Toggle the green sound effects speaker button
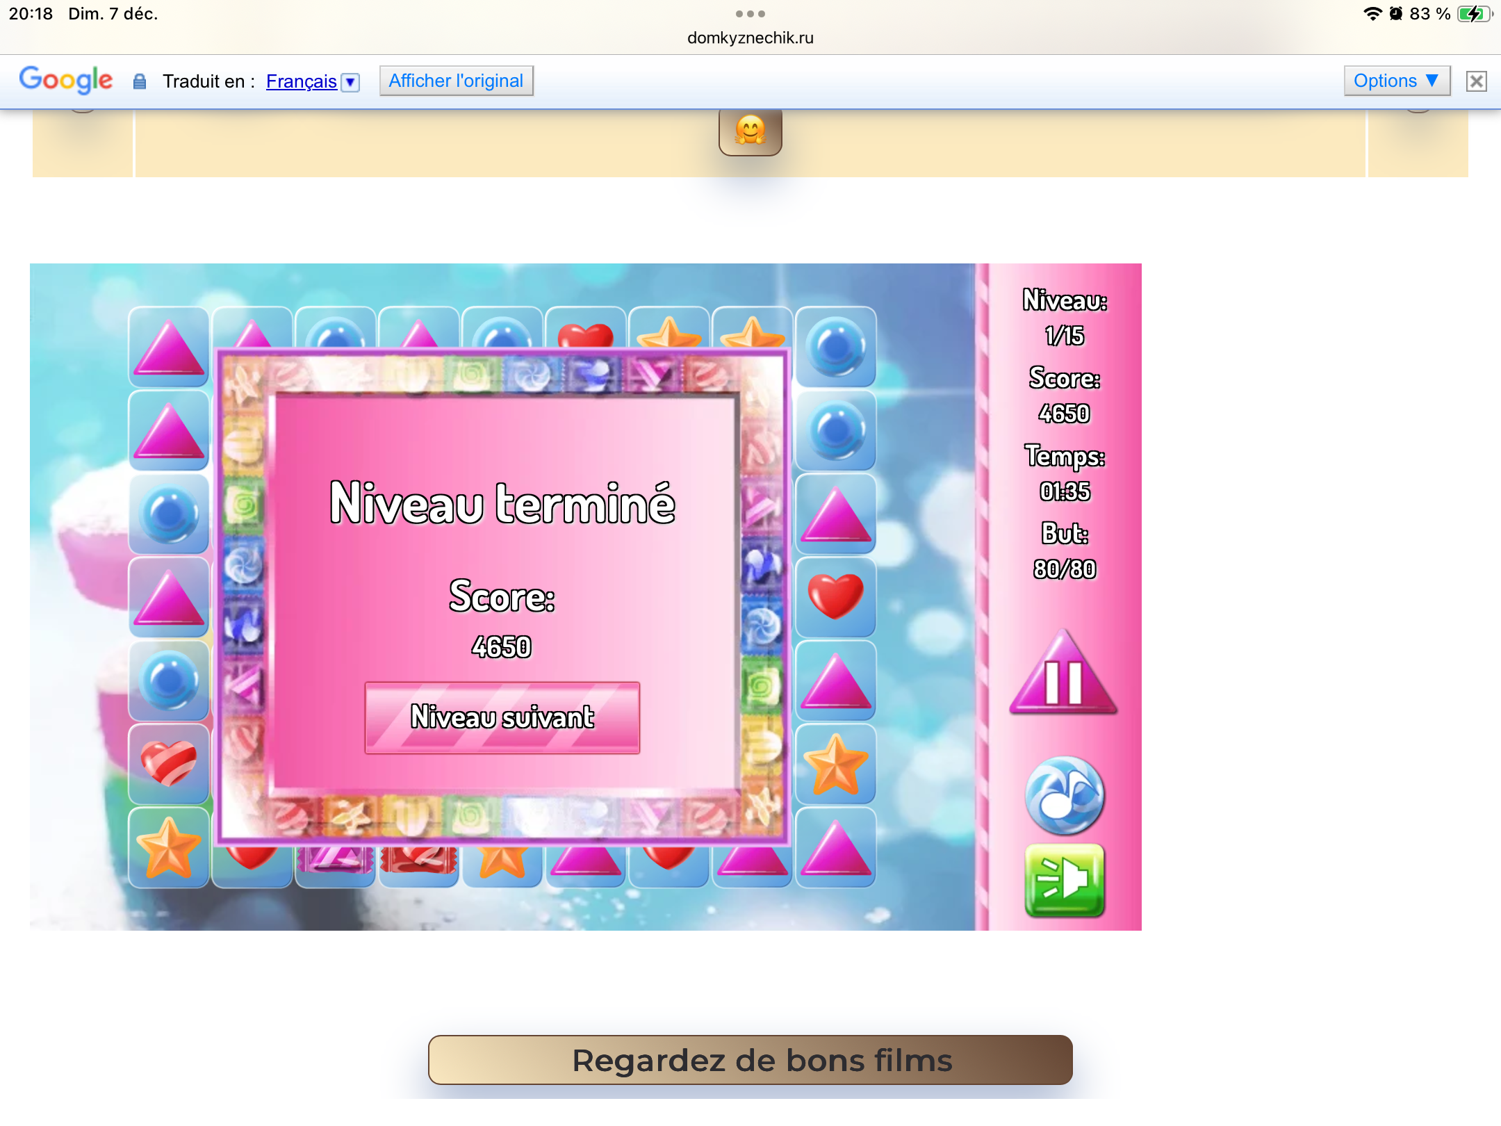Screen dimensions: 1501x1126 click(x=1065, y=880)
